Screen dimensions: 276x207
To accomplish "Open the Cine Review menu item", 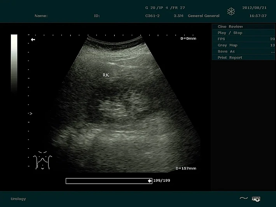I will tap(230, 26).
